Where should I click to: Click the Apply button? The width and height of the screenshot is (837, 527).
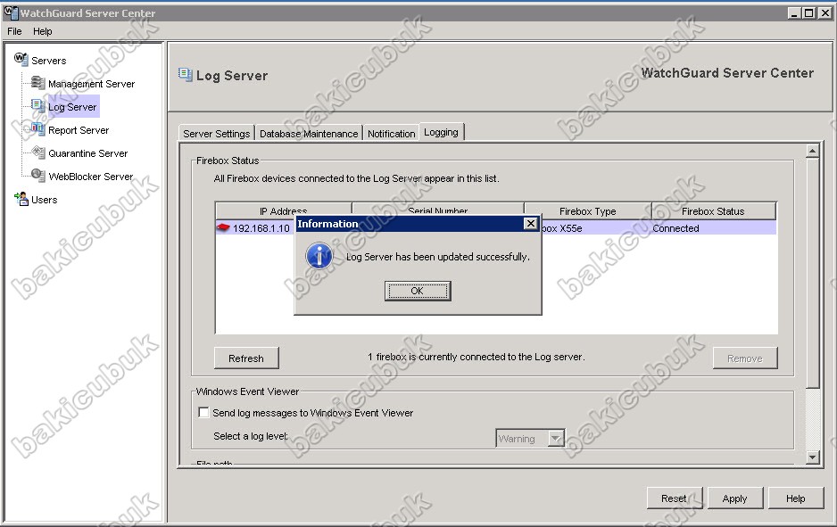[734, 498]
